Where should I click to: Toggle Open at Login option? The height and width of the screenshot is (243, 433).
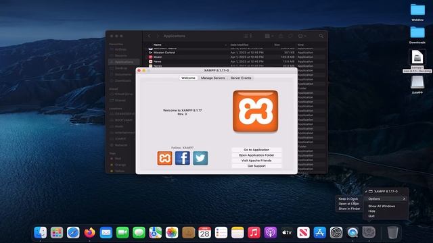(x=349, y=204)
